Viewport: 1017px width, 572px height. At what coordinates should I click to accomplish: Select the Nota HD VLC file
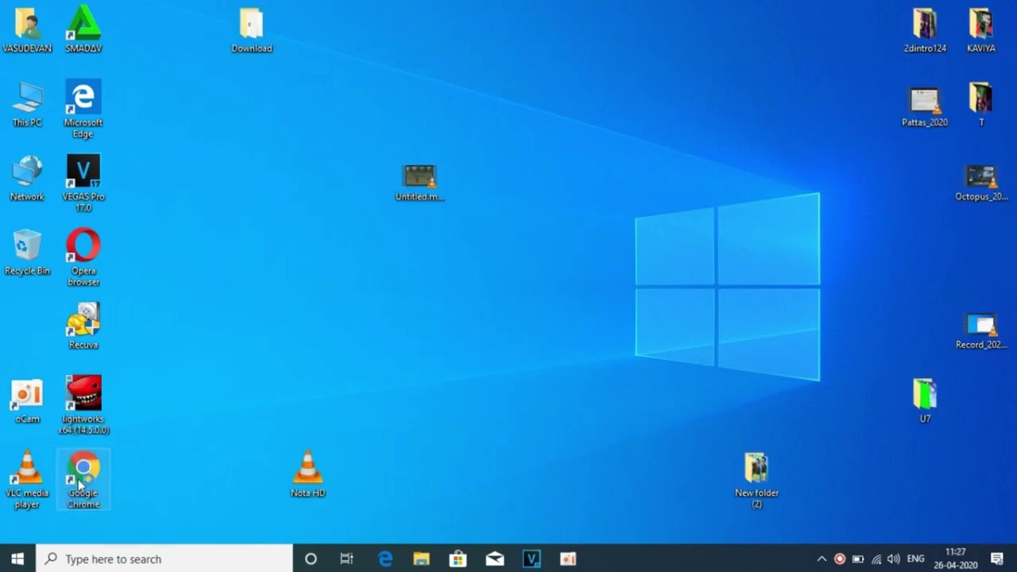tap(307, 474)
